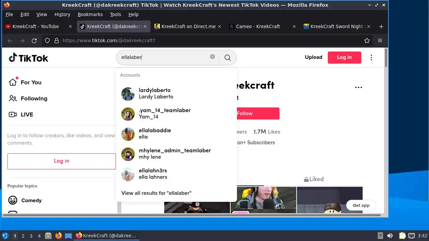Open the View menu
The height and width of the screenshot is (241, 429).
click(x=42, y=14)
